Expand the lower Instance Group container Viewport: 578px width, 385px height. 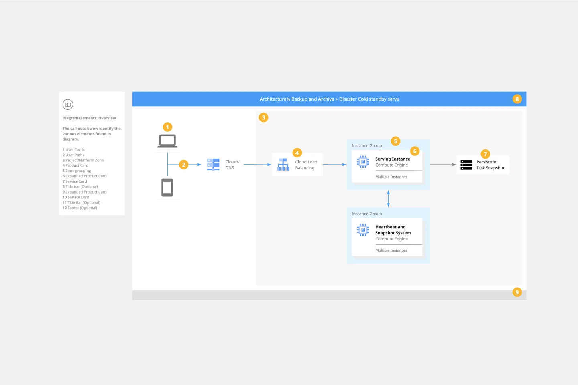pyautogui.click(x=366, y=214)
